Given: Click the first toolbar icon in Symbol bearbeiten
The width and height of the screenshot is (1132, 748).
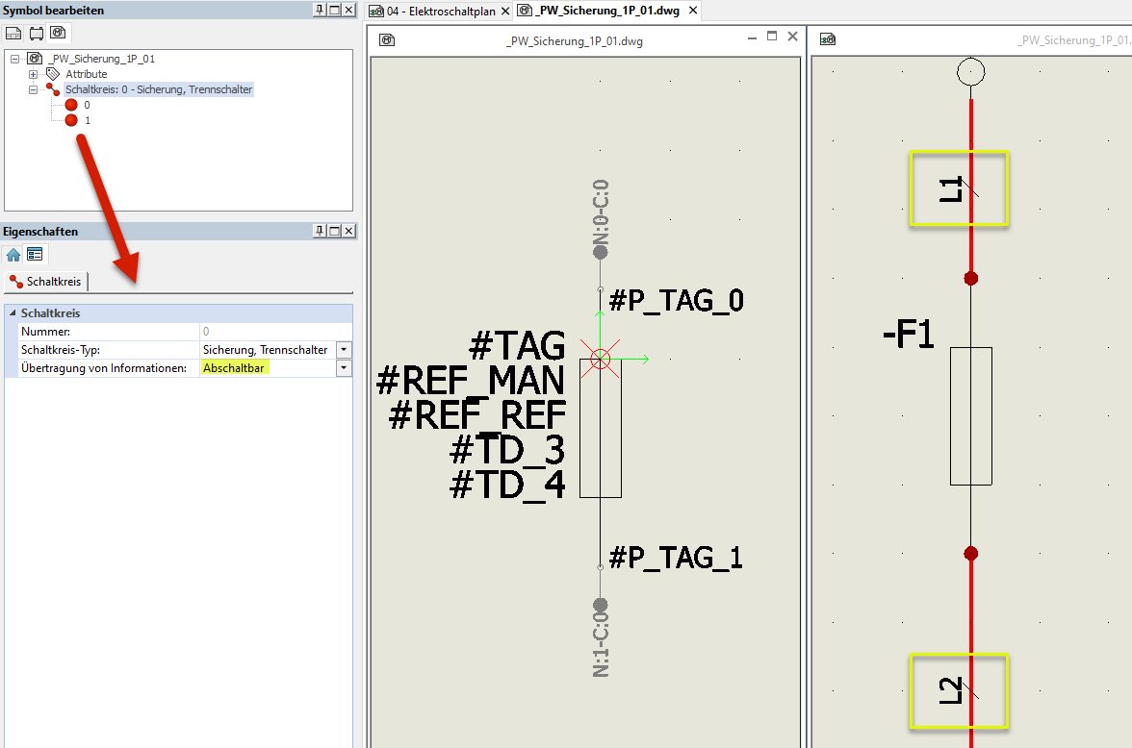Looking at the screenshot, I should tap(13, 33).
